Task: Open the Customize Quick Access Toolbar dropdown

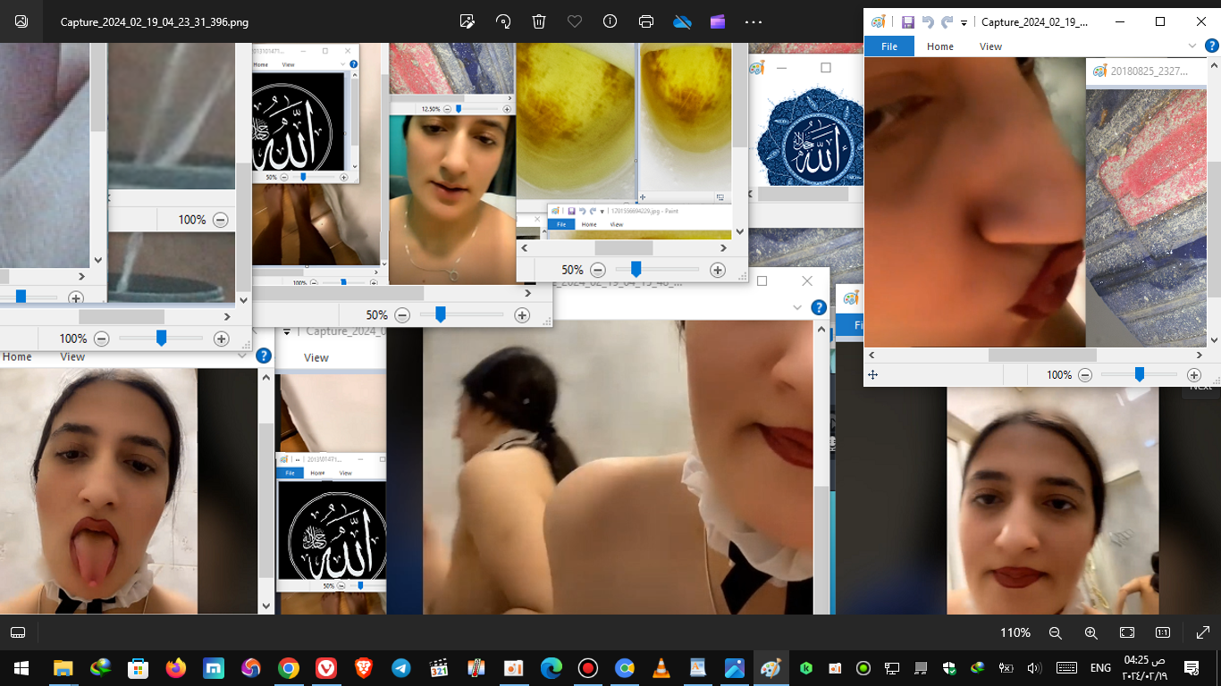Action: tap(964, 22)
